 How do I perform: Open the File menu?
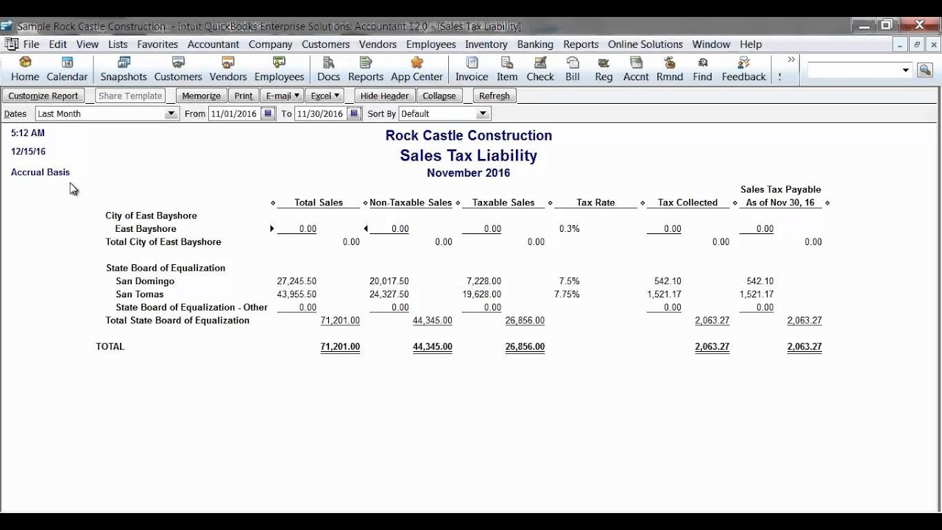31,44
